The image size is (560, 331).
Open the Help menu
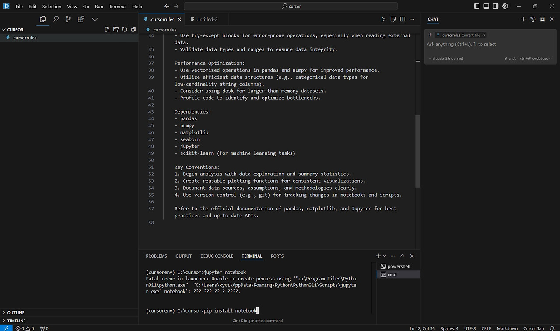(x=137, y=7)
